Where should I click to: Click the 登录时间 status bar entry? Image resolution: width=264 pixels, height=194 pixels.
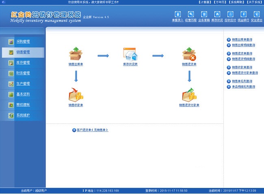tap(167, 191)
